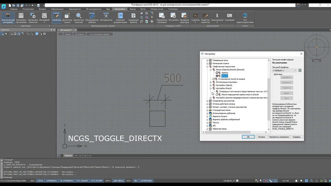Viewport: 331px width, 186px height.
Task: Select the OpenGL radio button
Action: [217, 73]
